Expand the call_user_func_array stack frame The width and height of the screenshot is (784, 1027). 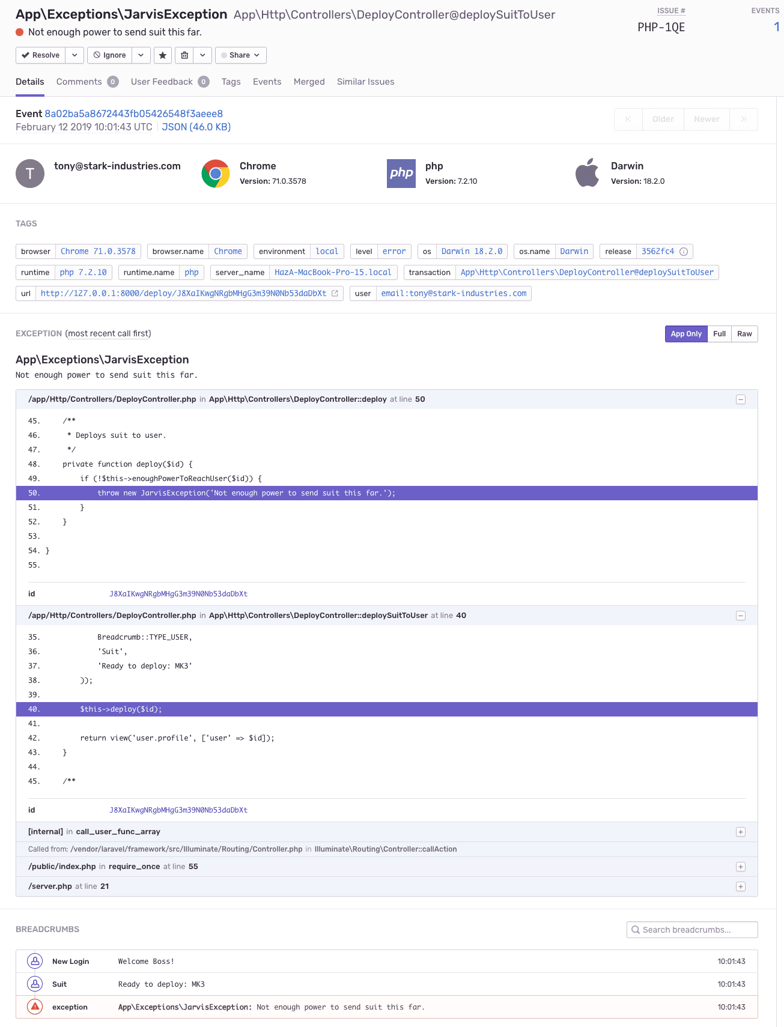click(x=741, y=832)
